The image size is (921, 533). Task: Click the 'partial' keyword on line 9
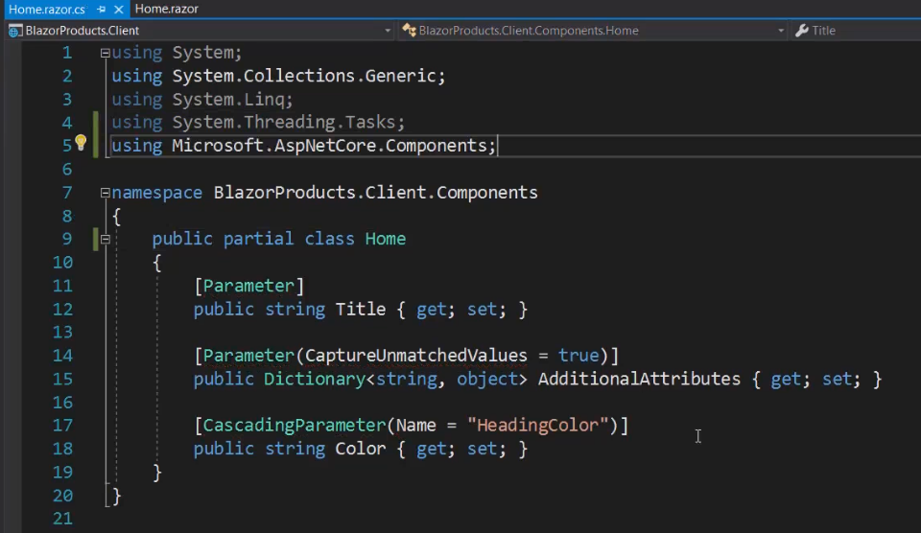point(258,239)
